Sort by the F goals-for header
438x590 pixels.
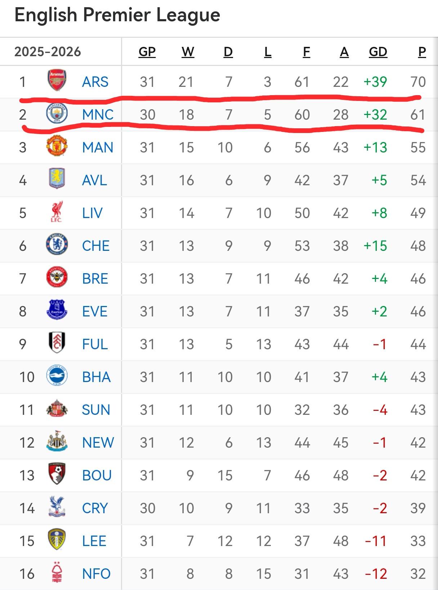coord(306,52)
